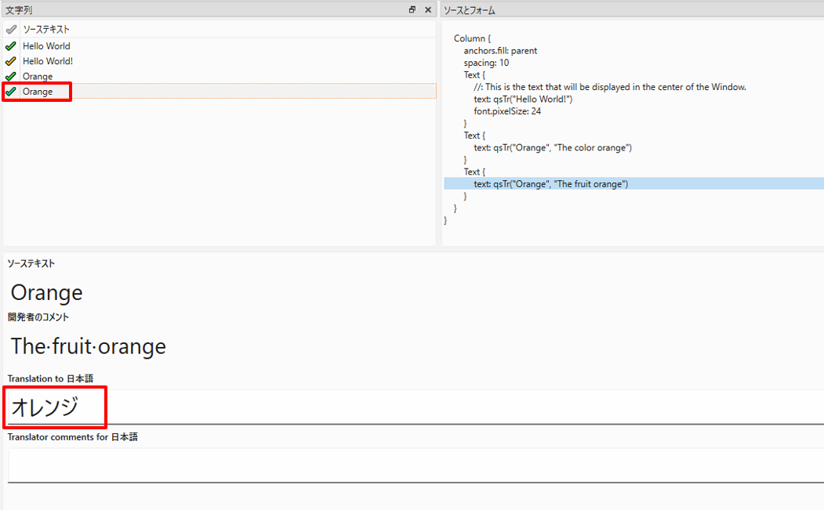Image resolution: width=824 pixels, height=510 pixels.
Task: Click the "The·fruit·orange" developer comment text
Action: [x=88, y=345]
